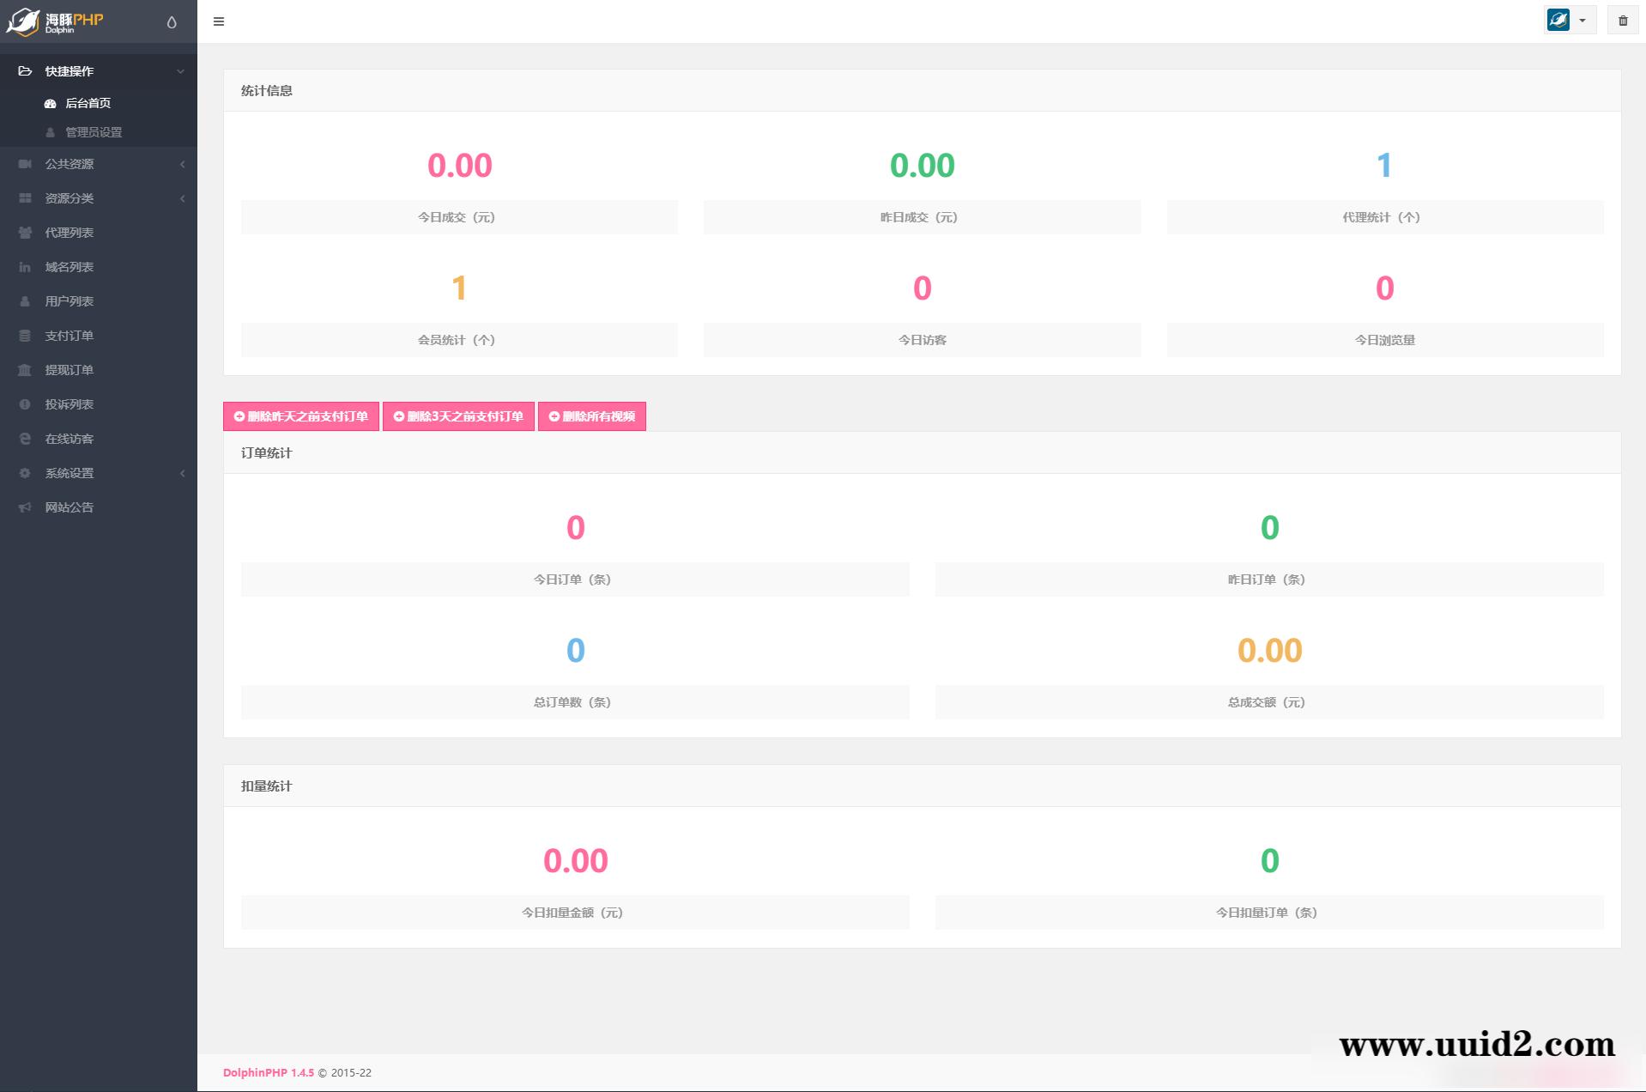1646x1092 pixels.
Task: Click 删除昨天之前支付订单 button
Action: (301, 416)
